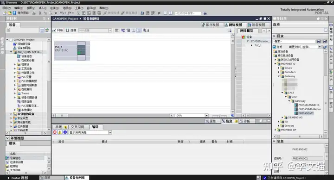This screenshot has height=180, width=334.
Task: Click the zoom slider beside 100% box
Action: click(219, 116)
